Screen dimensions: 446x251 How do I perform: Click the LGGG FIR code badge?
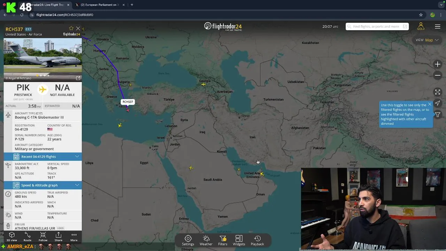pyautogui.click(x=61, y=228)
